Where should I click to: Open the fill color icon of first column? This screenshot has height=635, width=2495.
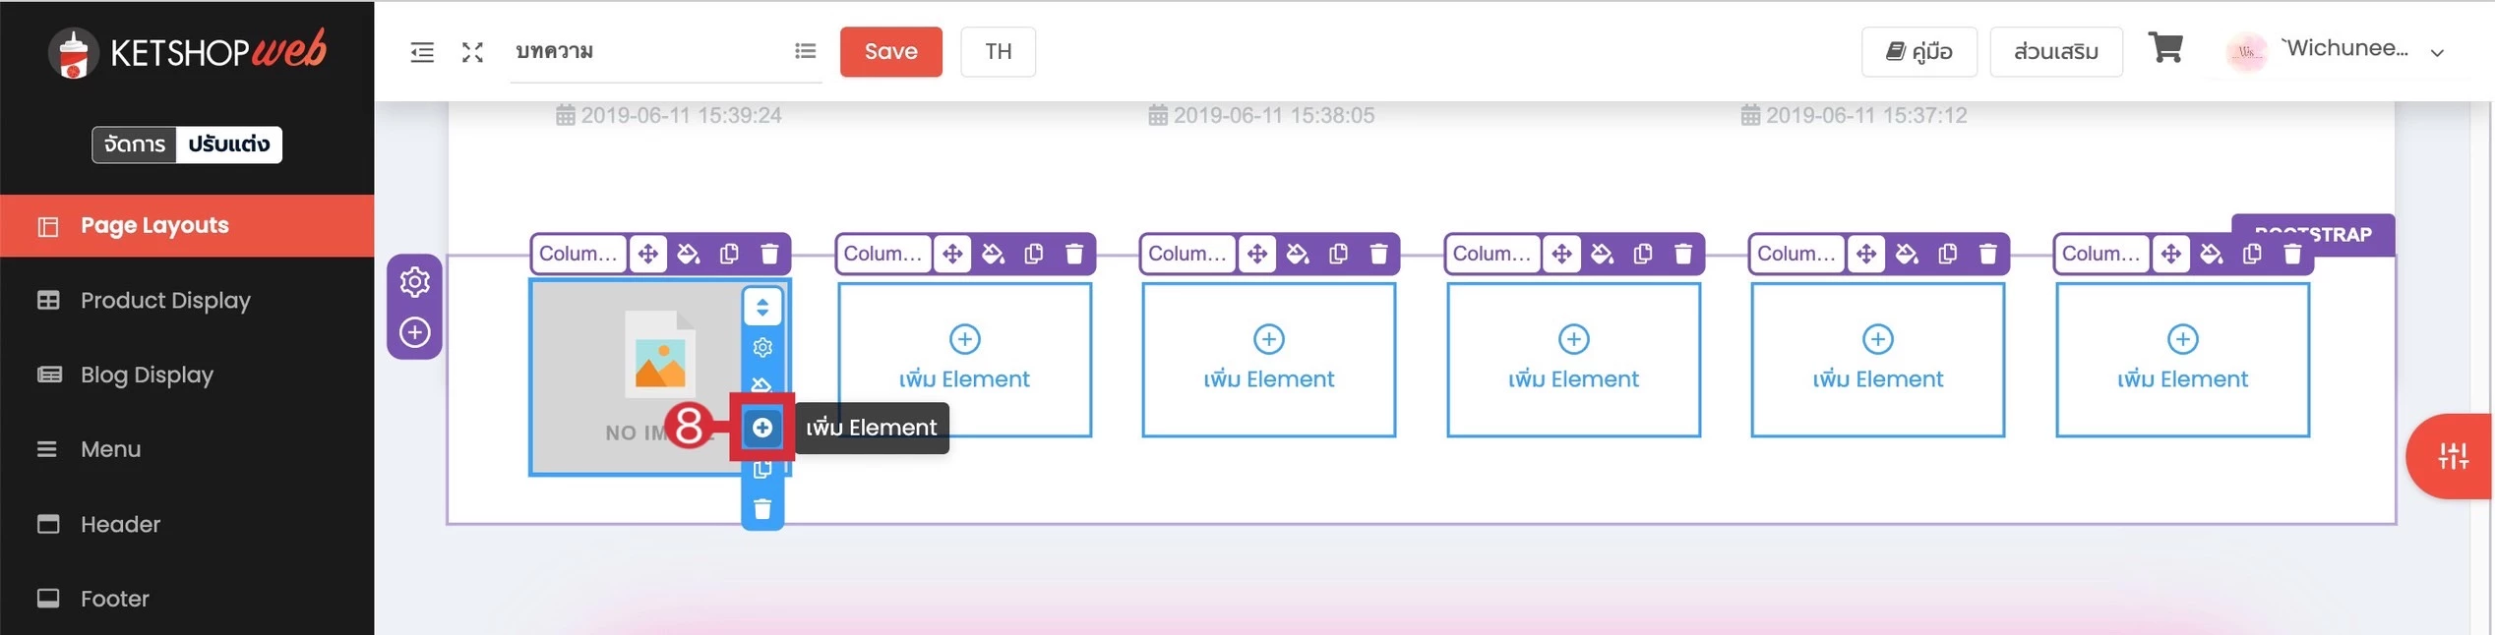(689, 254)
